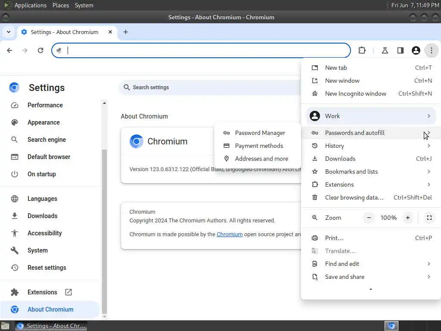Image resolution: width=441 pixels, height=331 pixels.
Task: Expand Find and edit submenu
Action: (371, 264)
